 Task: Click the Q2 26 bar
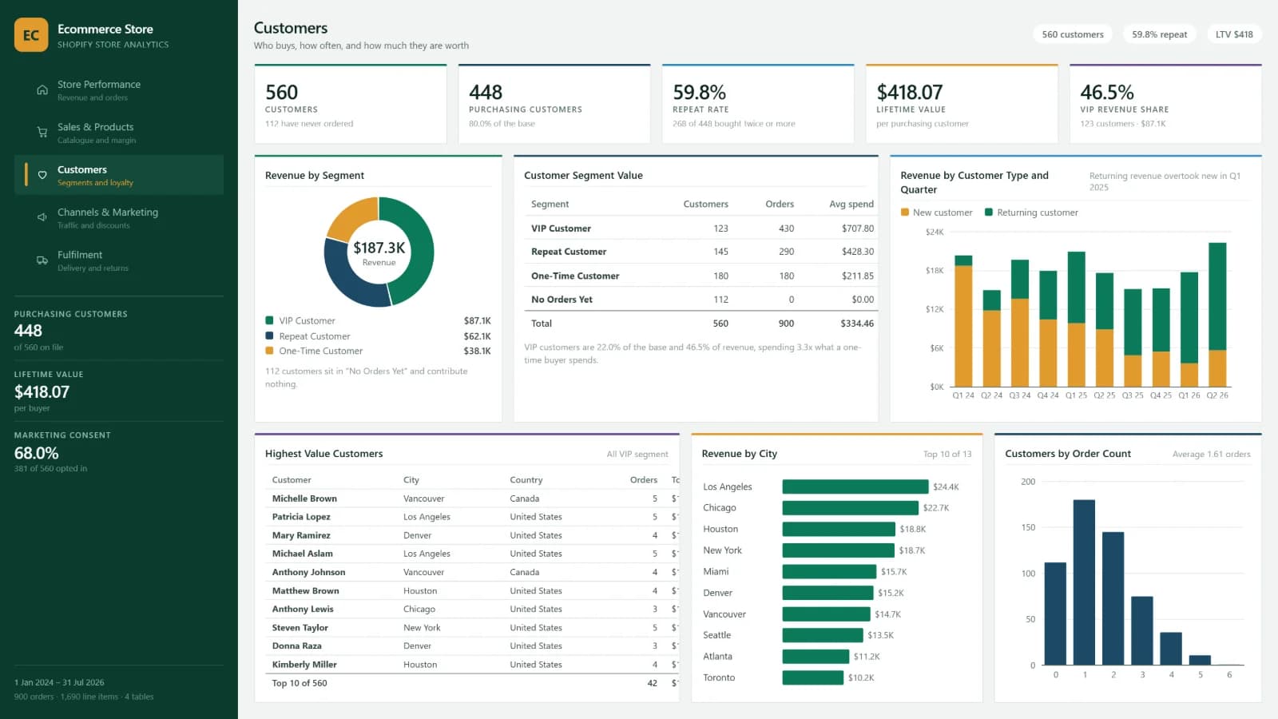pos(1217,315)
